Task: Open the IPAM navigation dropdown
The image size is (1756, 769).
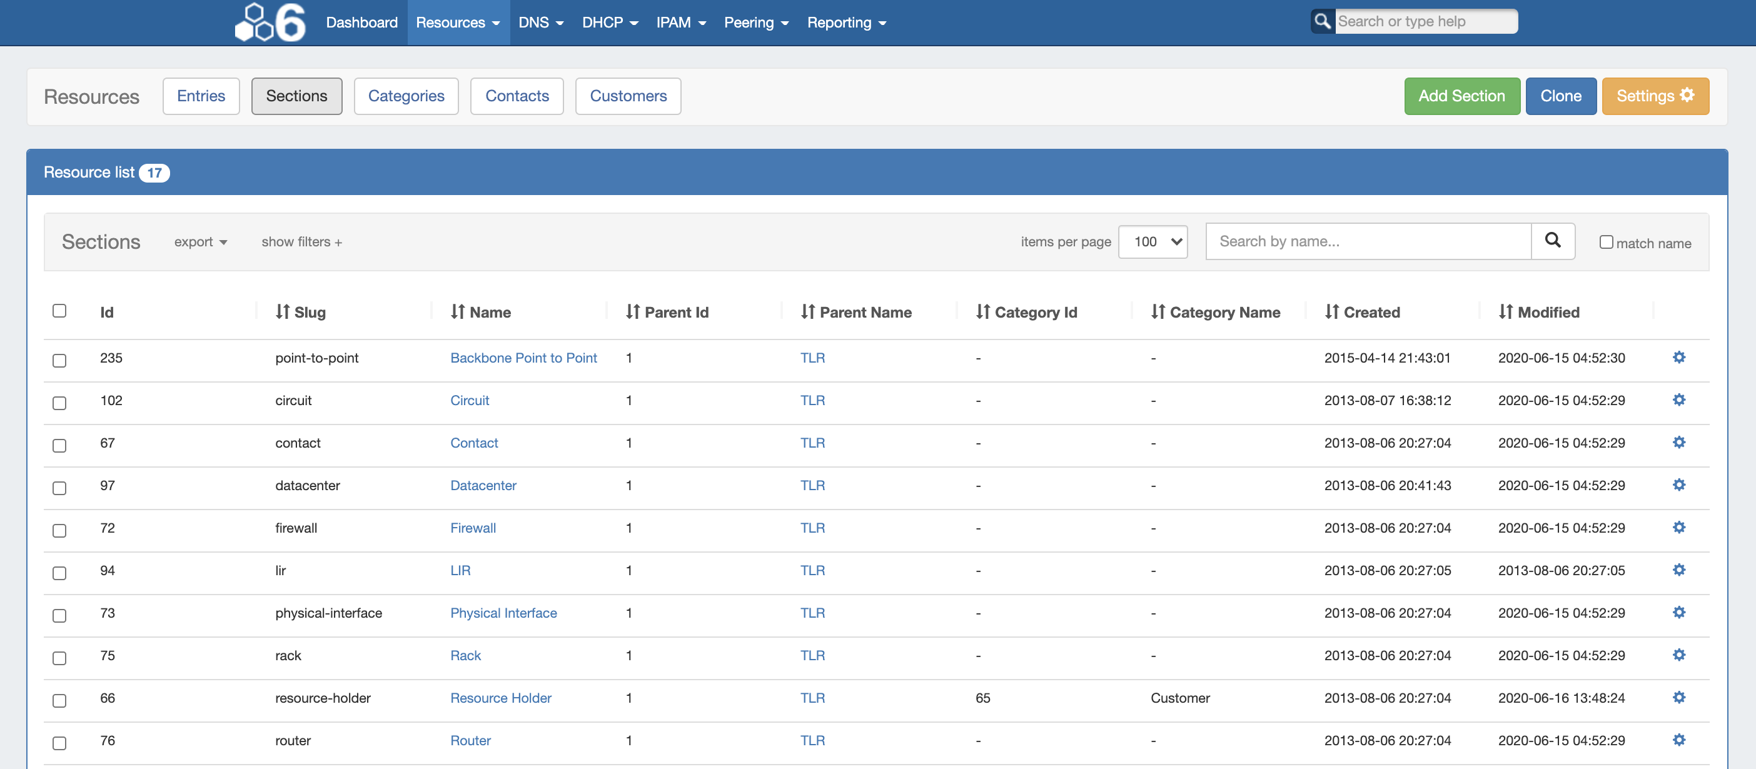Action: pyautogui.click(x=680, y=23)
